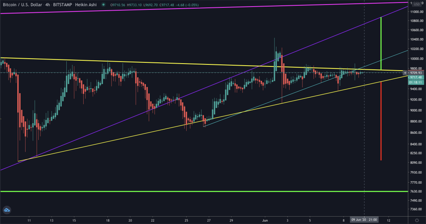
Task: Click 7770.00 on the price axis
Action: [416, 183]
